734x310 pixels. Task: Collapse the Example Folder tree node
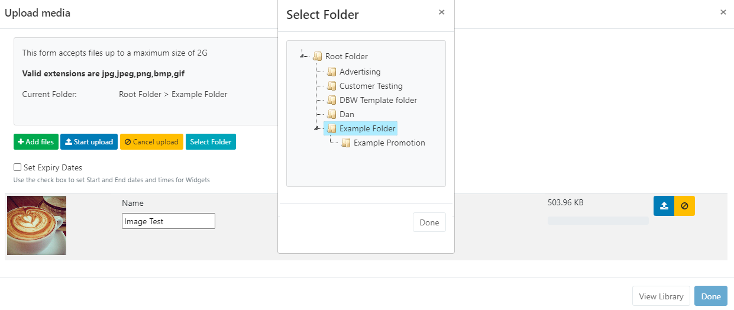tap(317, 128)
